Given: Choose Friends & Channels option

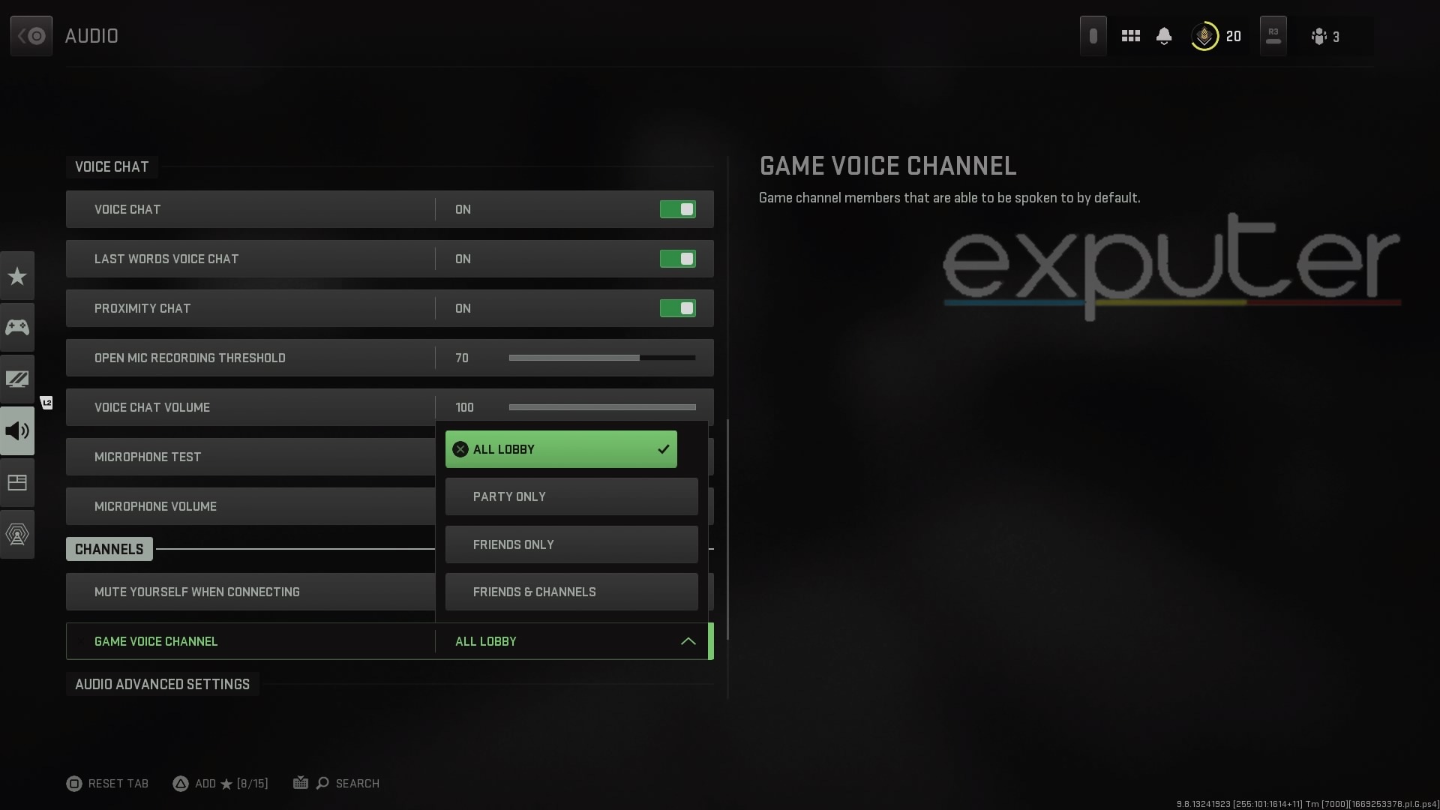Looking at the screenshot, I should [x=571, y=592].
